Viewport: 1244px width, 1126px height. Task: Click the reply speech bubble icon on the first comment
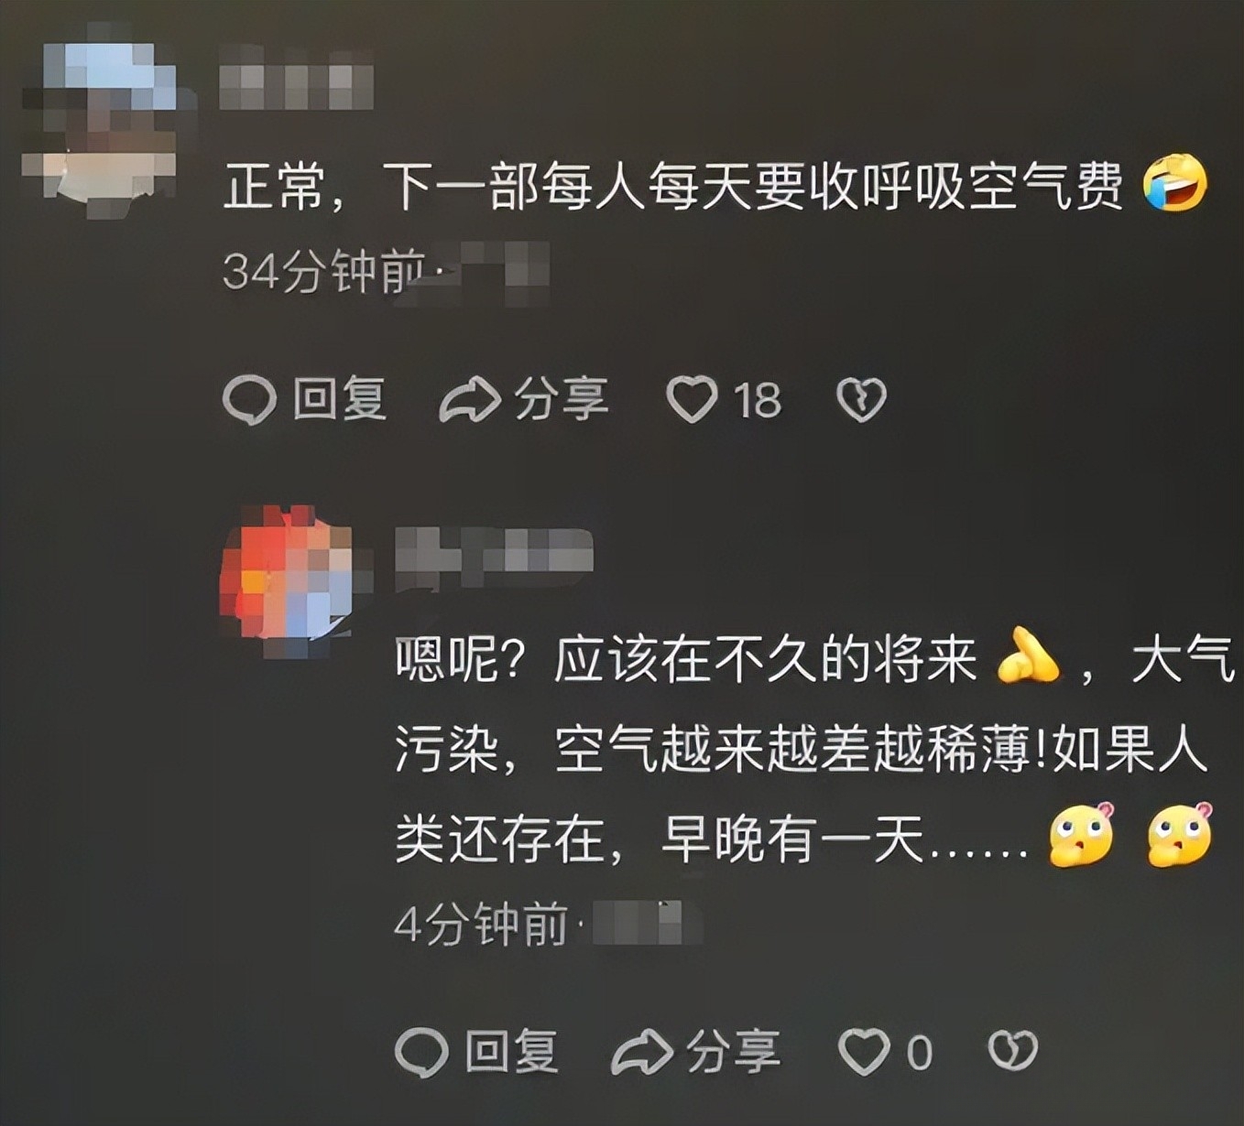pos(249,400)
